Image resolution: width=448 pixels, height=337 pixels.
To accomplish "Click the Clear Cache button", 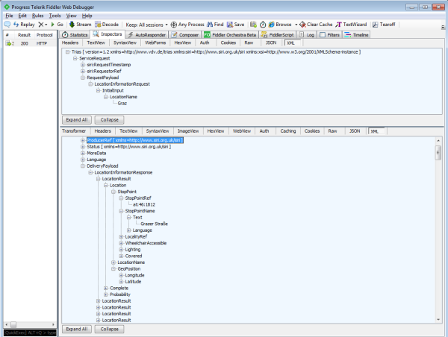I will pyautogui.click(x=316, y=25).
